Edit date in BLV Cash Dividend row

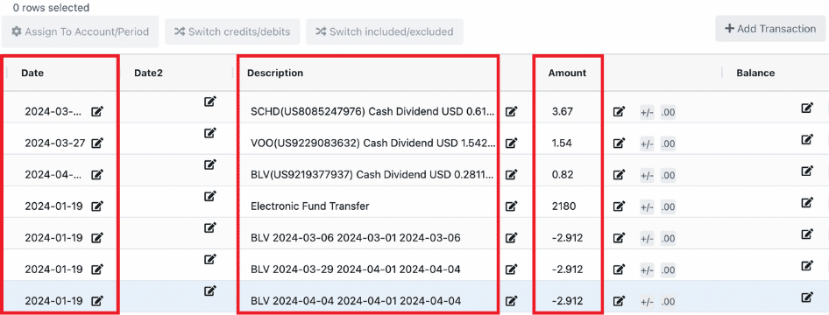(x=97, y=175)
